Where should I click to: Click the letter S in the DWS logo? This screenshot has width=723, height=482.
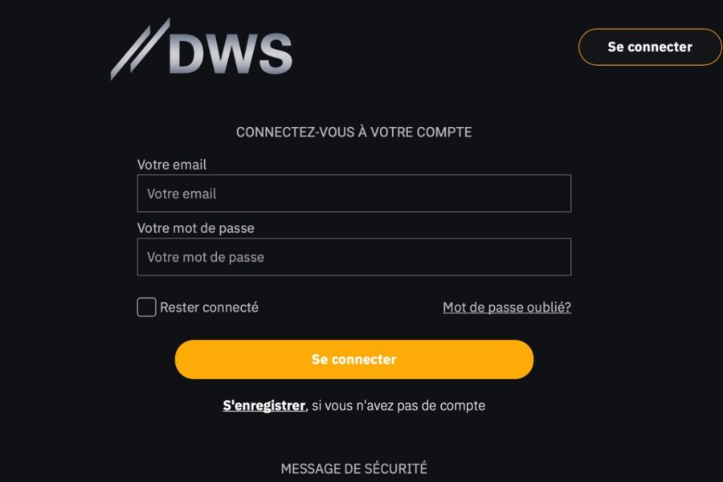[275, 54]
